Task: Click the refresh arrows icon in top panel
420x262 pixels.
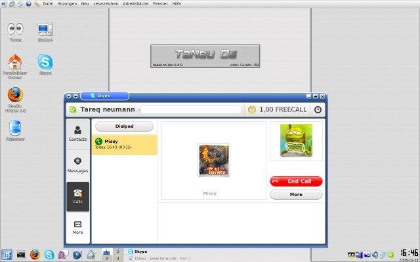Action: pyautogui.click(x=20, y=4)
